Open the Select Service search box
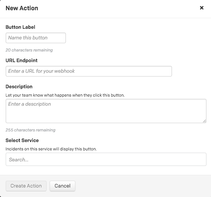 106,159
